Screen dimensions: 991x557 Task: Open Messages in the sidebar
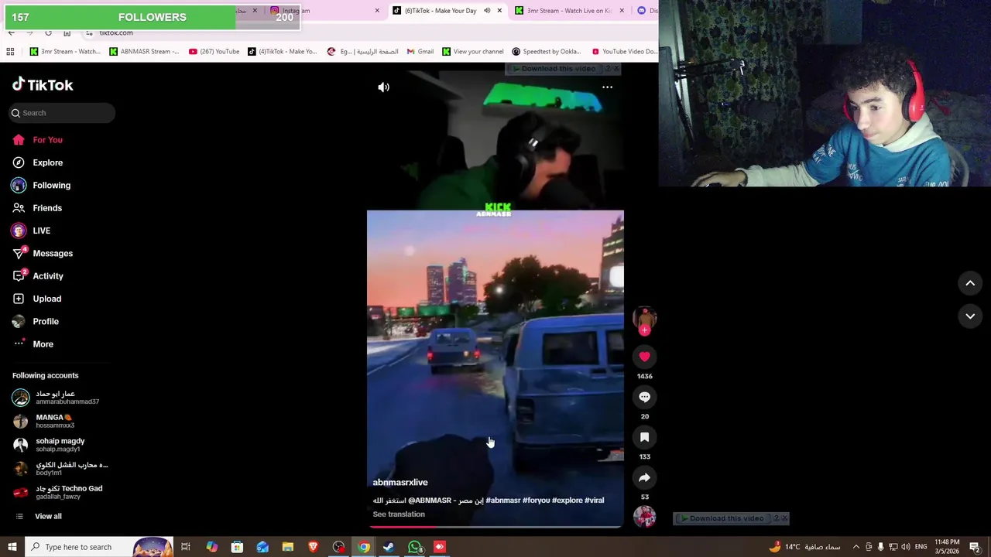click(43, 254)
